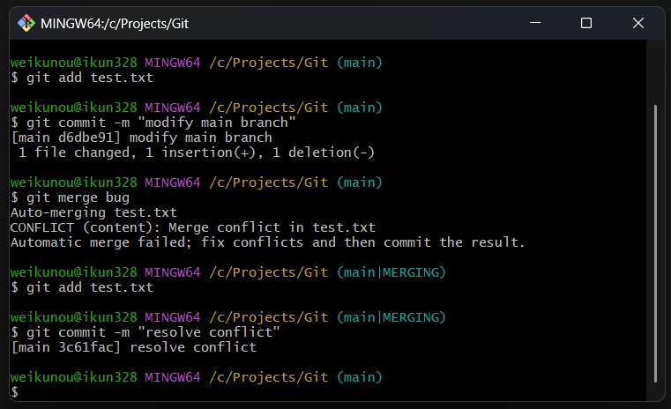Click the Git Bash diamond logo icon
The height and width of the screenshot is (409, 671).
tap(26, 23)
